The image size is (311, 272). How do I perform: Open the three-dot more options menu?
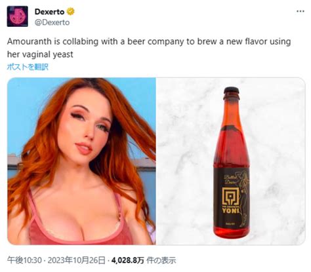click(x=301, y=11)
